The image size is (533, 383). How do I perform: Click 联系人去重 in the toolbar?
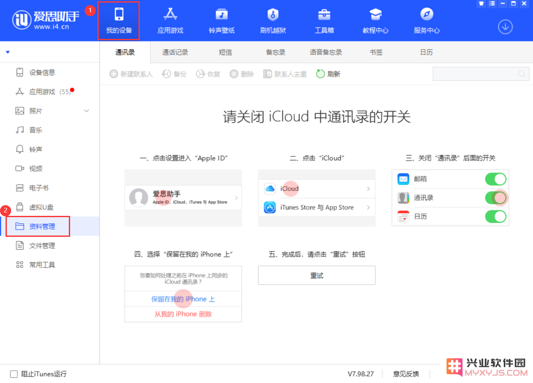click(285, 74)
